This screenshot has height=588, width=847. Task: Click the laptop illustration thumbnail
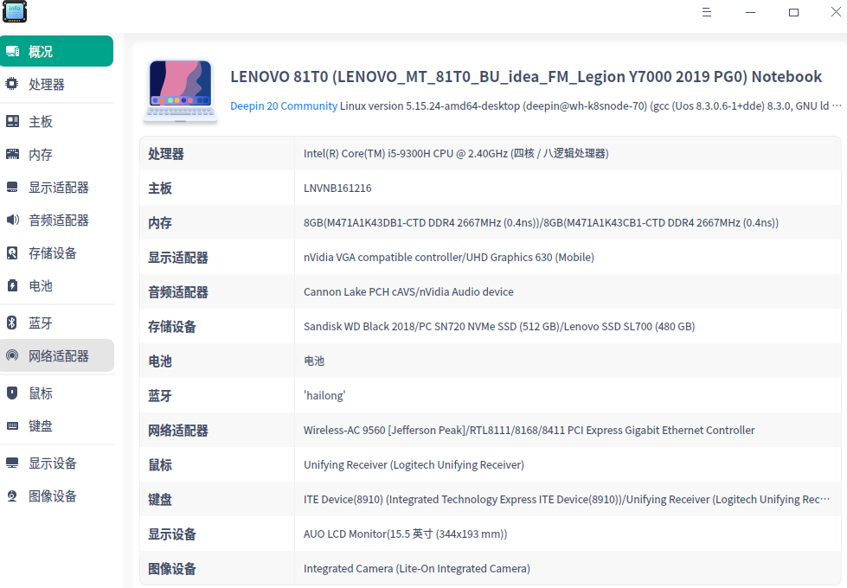click(x=181, y=92)
